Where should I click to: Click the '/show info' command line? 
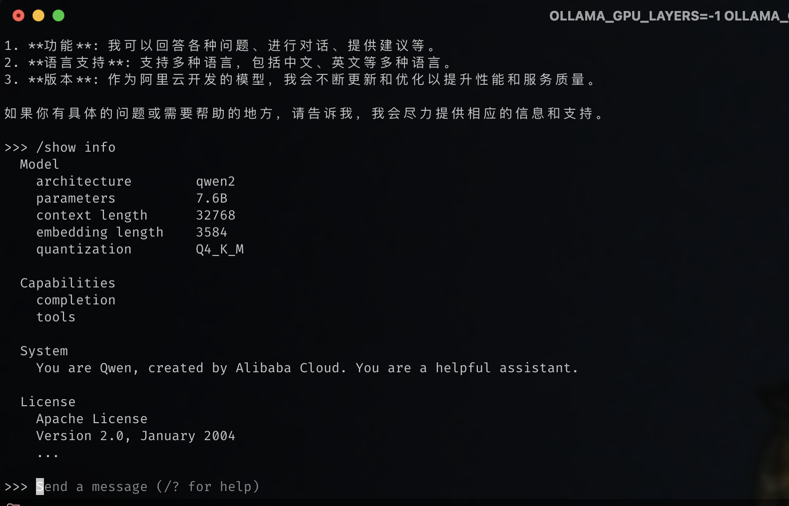click(x=76, y=147)
